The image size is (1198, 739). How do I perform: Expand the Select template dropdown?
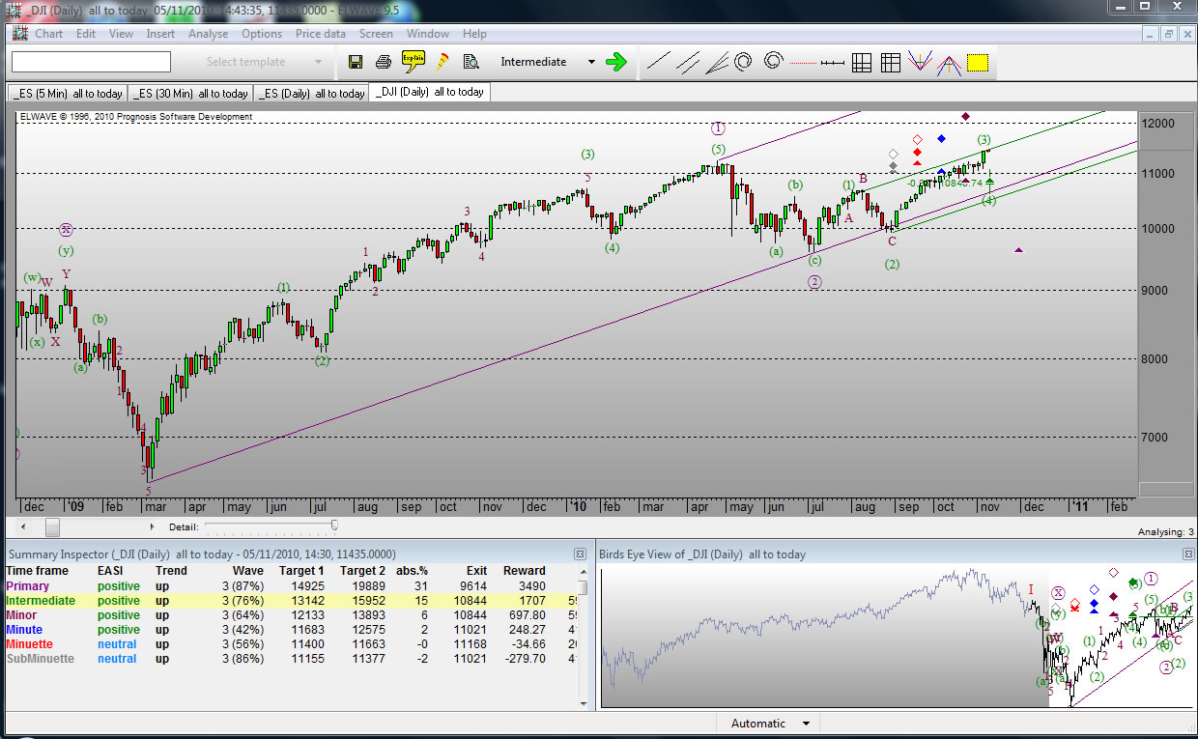(318, 62)
